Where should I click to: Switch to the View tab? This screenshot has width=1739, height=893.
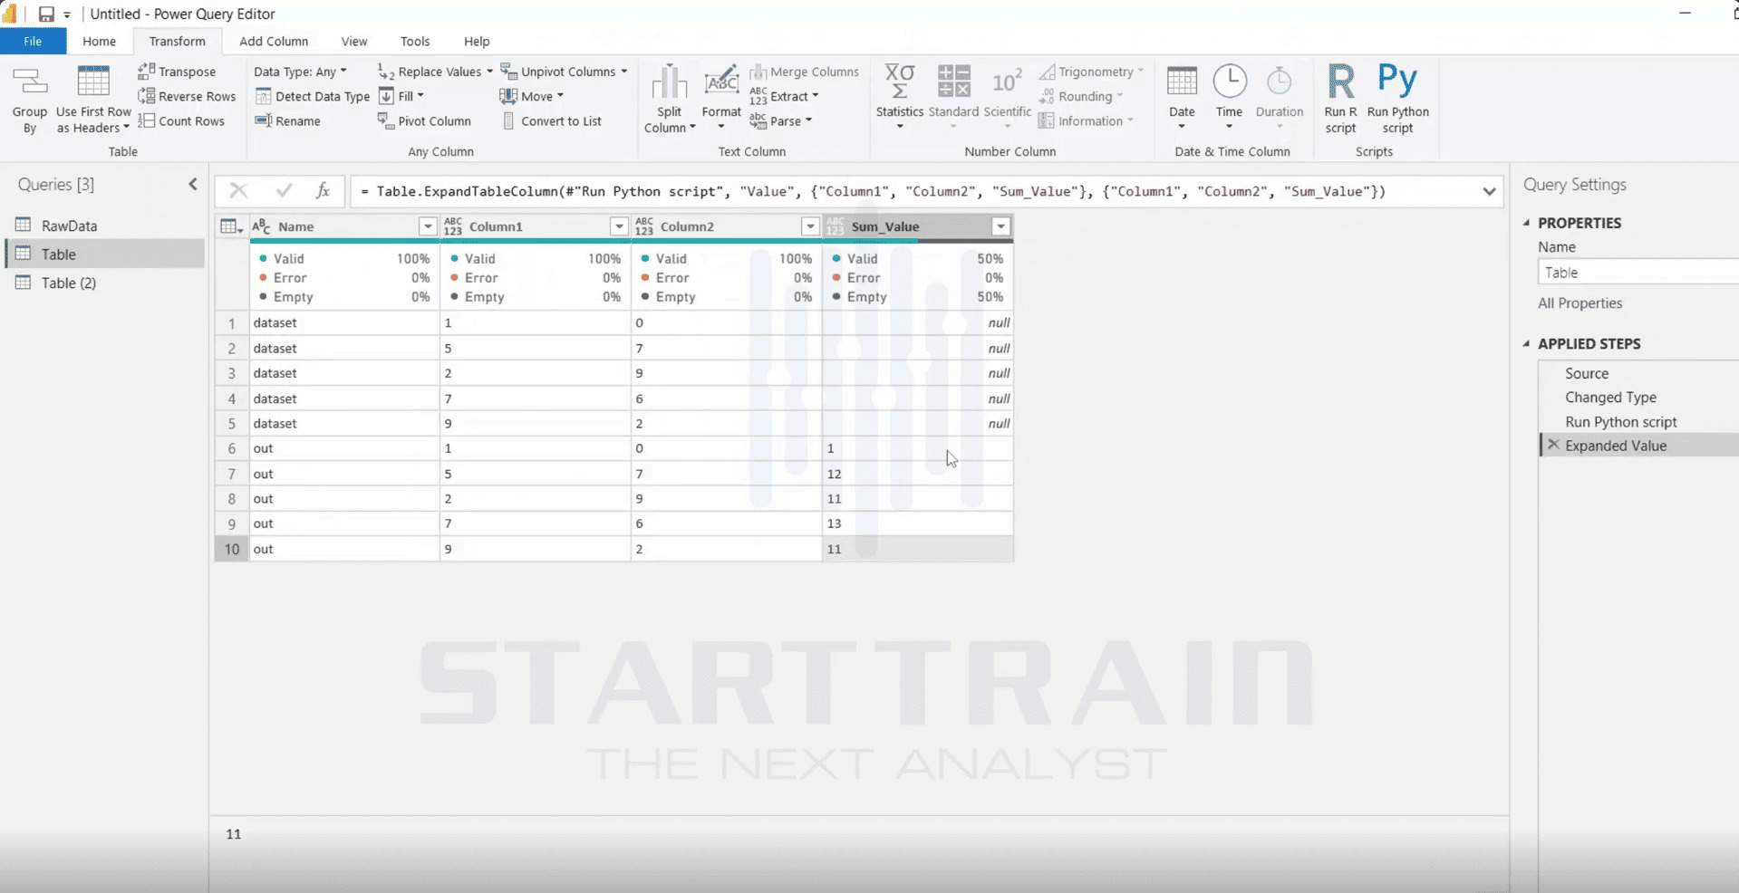[354, 42]
